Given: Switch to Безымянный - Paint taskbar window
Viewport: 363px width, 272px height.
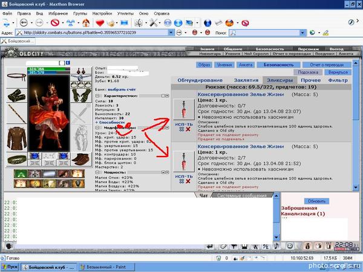Looking at the screenshot, I should (106, 267).
